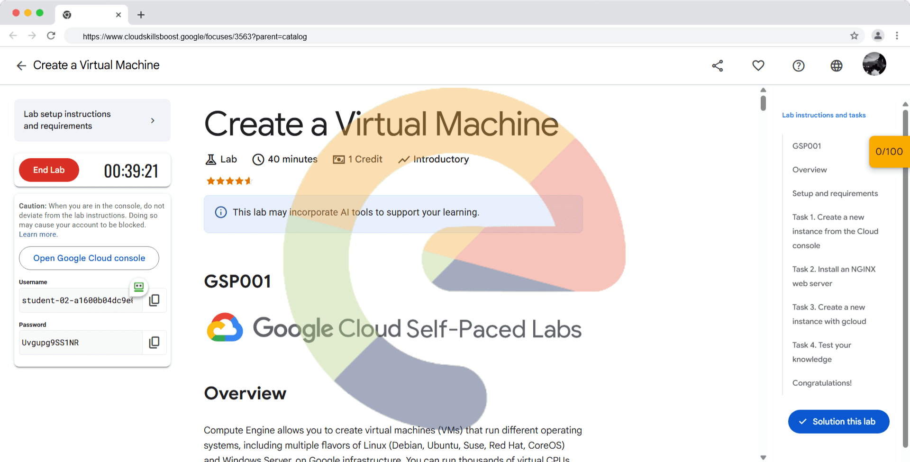
Task: Expand Lab setup instructions and requirements
Action: [92, 120]
